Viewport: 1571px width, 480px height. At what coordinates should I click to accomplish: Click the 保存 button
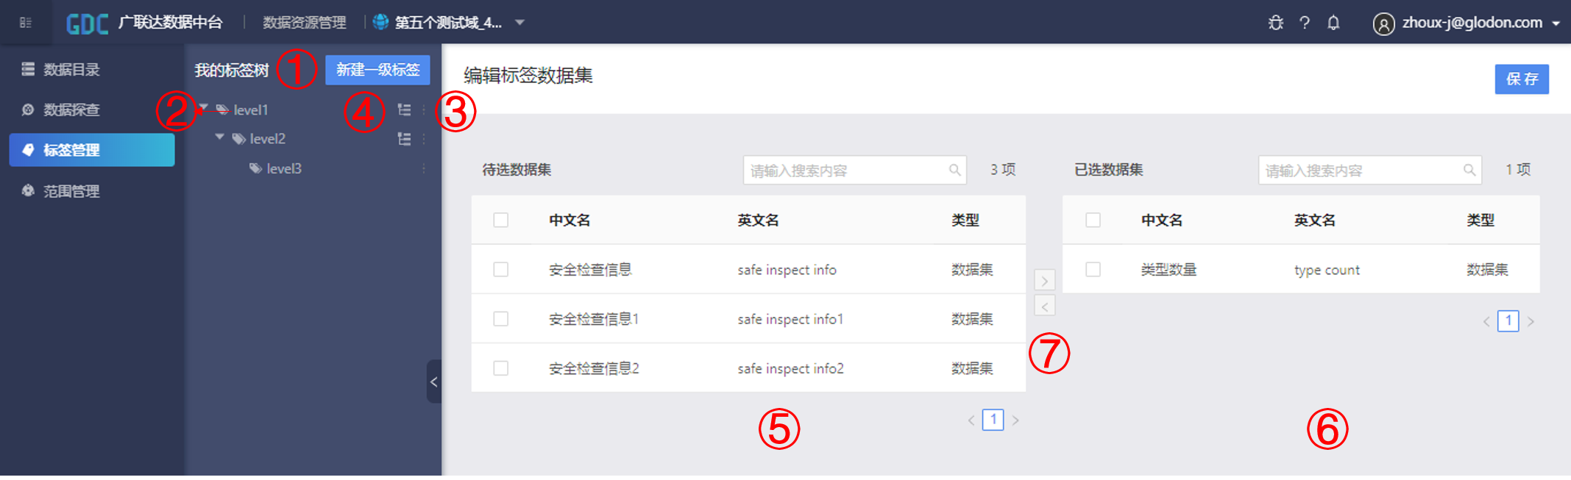click(x=1521, y=79)
